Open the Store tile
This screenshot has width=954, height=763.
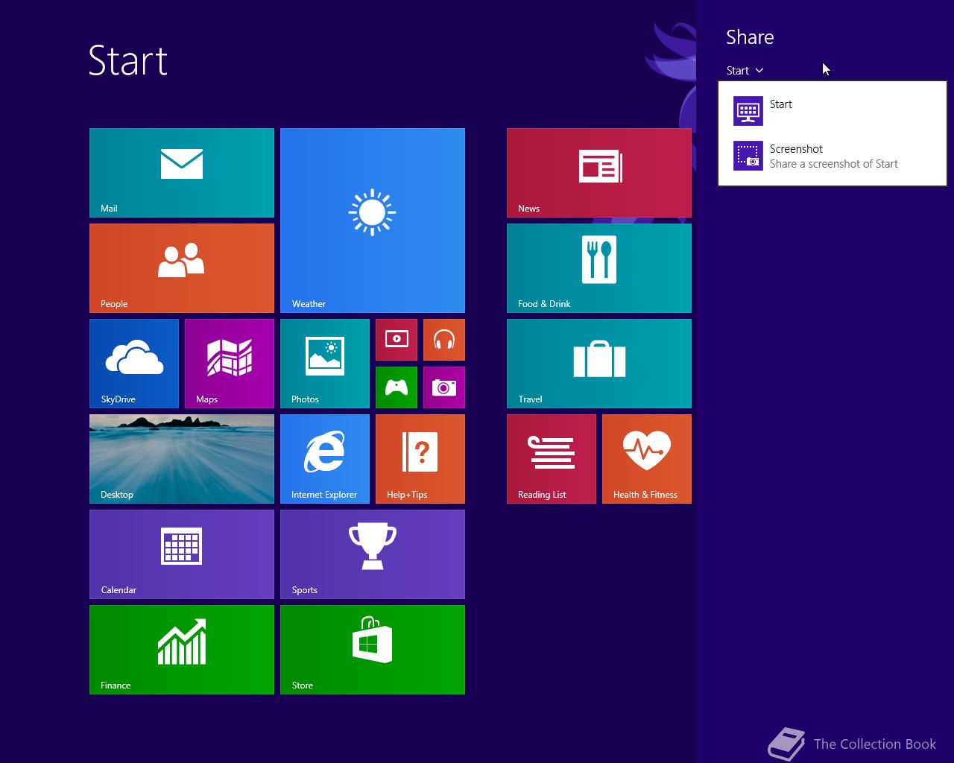click(373, 650)
